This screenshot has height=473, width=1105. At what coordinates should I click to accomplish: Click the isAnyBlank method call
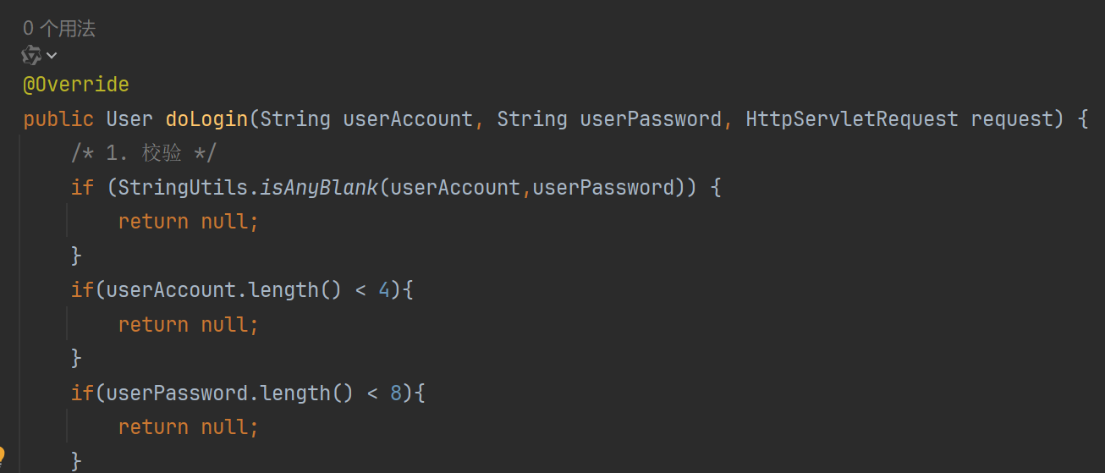tap(319, 187)
